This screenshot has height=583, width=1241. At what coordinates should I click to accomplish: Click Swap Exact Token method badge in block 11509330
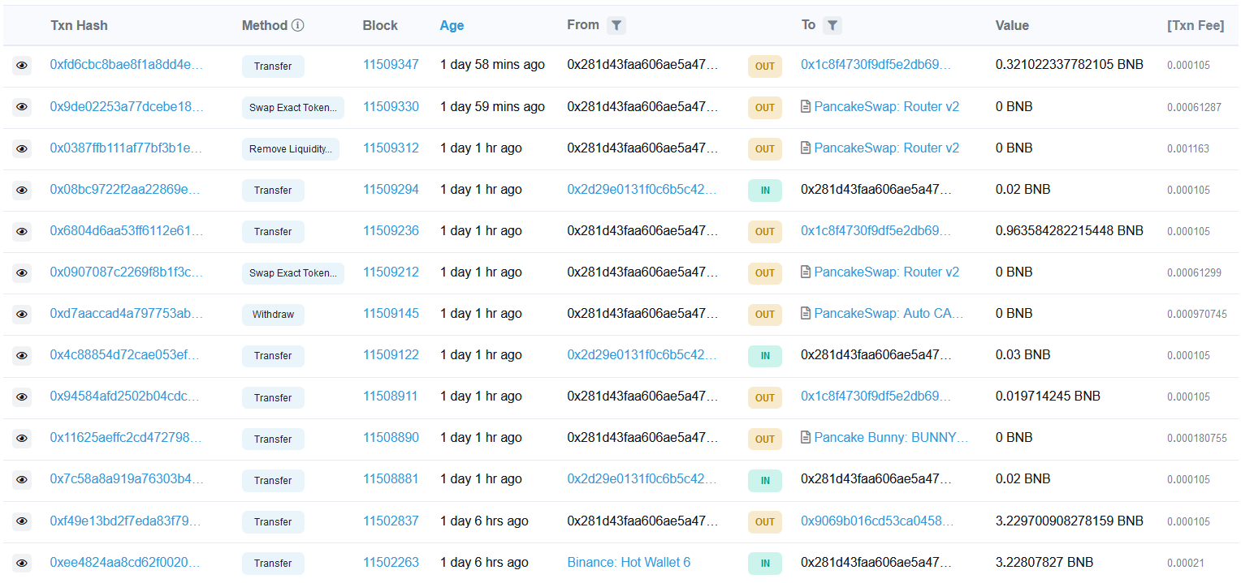pyautogui.click(x=292, y=108)
